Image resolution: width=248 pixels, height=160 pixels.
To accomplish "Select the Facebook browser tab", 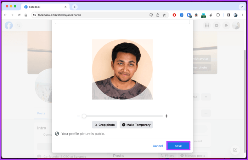I will pyautogui.click(x=45, y=7).
